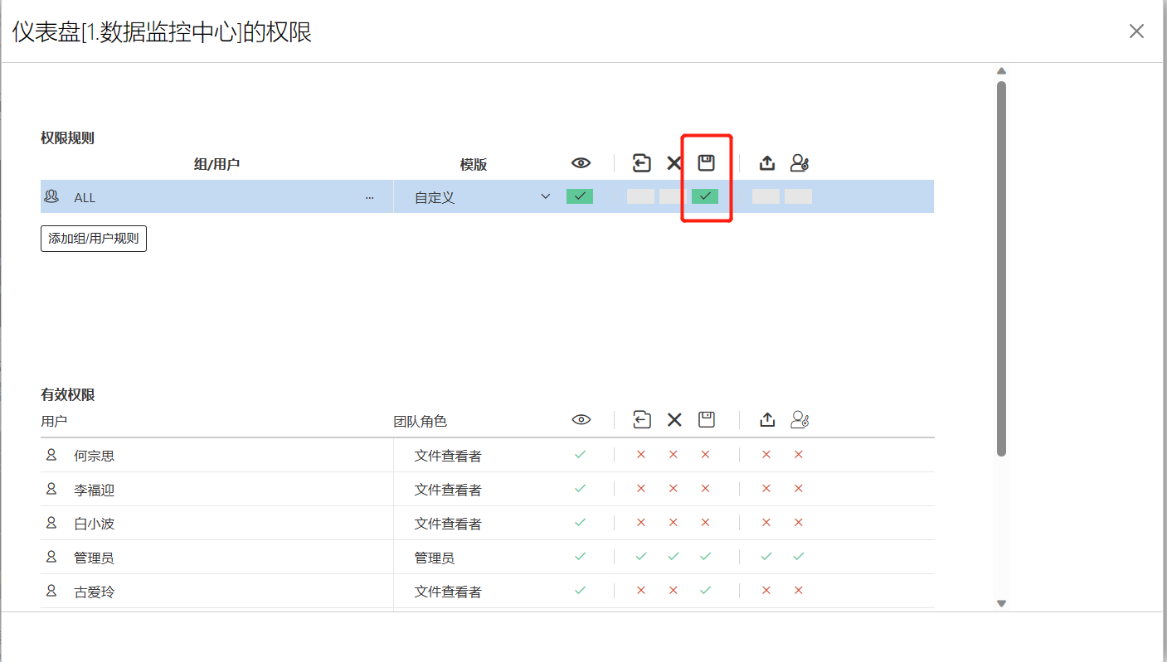Click 何宗思's 文件查看者 role
The height and width of the screenshot is (662, 1167).
click(448, 456)
